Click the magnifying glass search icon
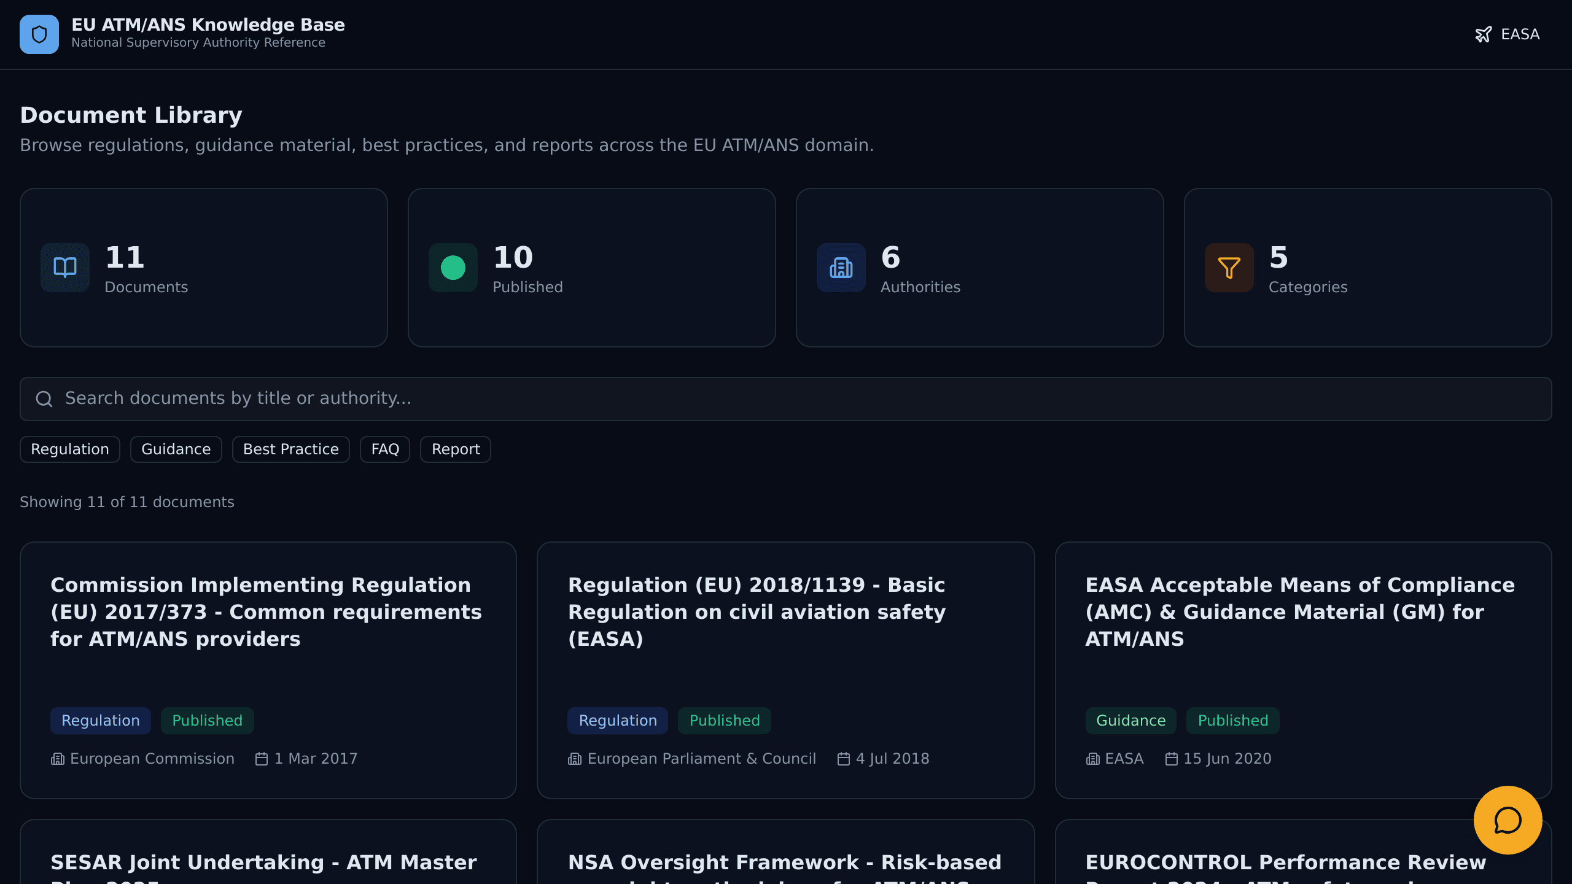 pyautogui.click(x=44, y=399)
